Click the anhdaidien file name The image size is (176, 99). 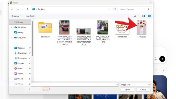[122, 37]
